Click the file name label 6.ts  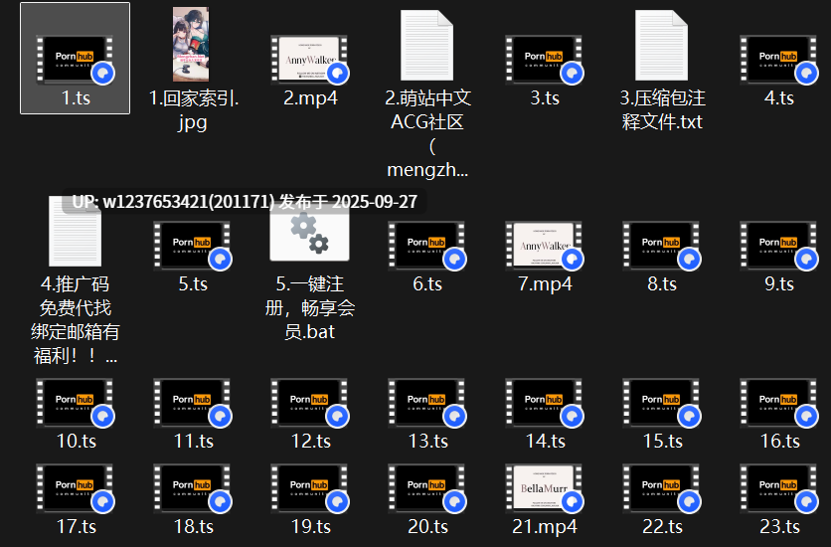click(x=427, y=284)
